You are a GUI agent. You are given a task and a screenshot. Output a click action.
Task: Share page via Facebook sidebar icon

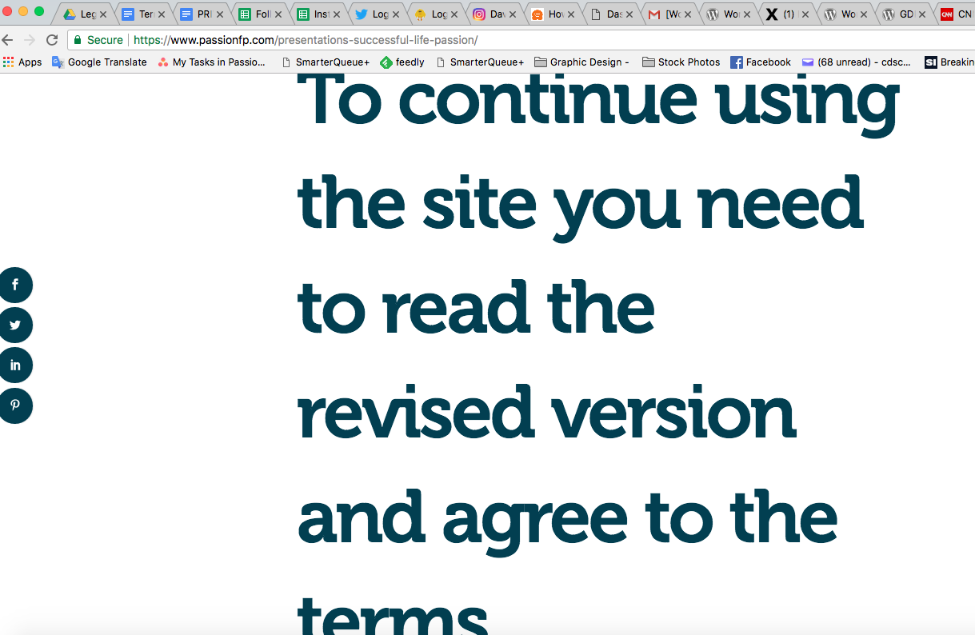(x=15, y=285)
